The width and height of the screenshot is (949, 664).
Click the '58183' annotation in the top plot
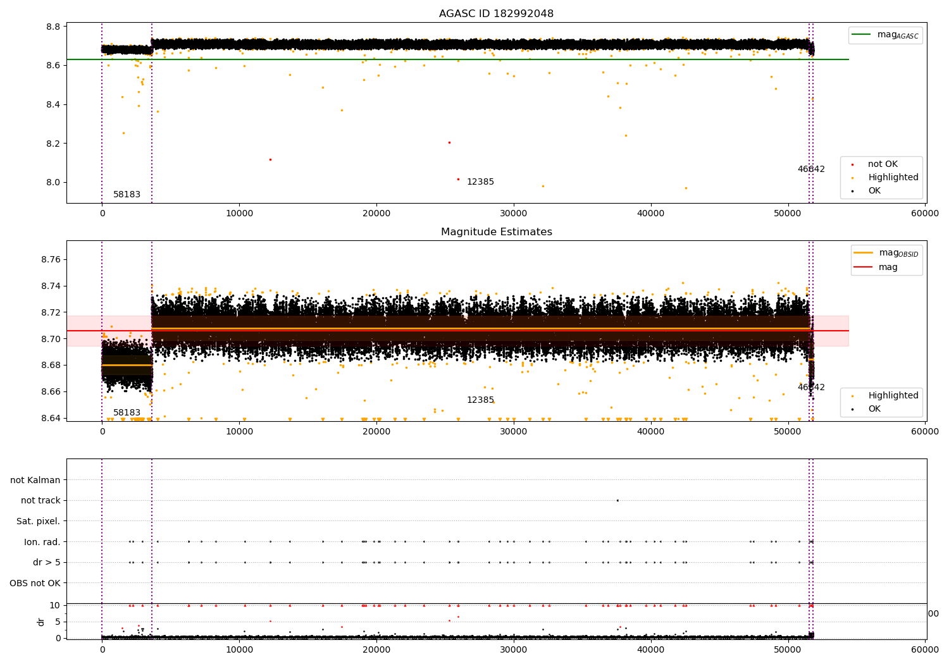pos(127,195)
